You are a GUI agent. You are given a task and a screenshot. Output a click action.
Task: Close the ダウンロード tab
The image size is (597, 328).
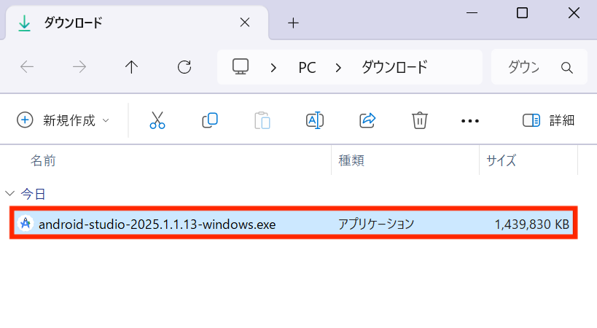245,23
